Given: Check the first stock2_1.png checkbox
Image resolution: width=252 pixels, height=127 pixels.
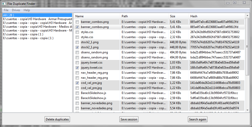Looking at the screenshot, I should click(x=77, y=42).
